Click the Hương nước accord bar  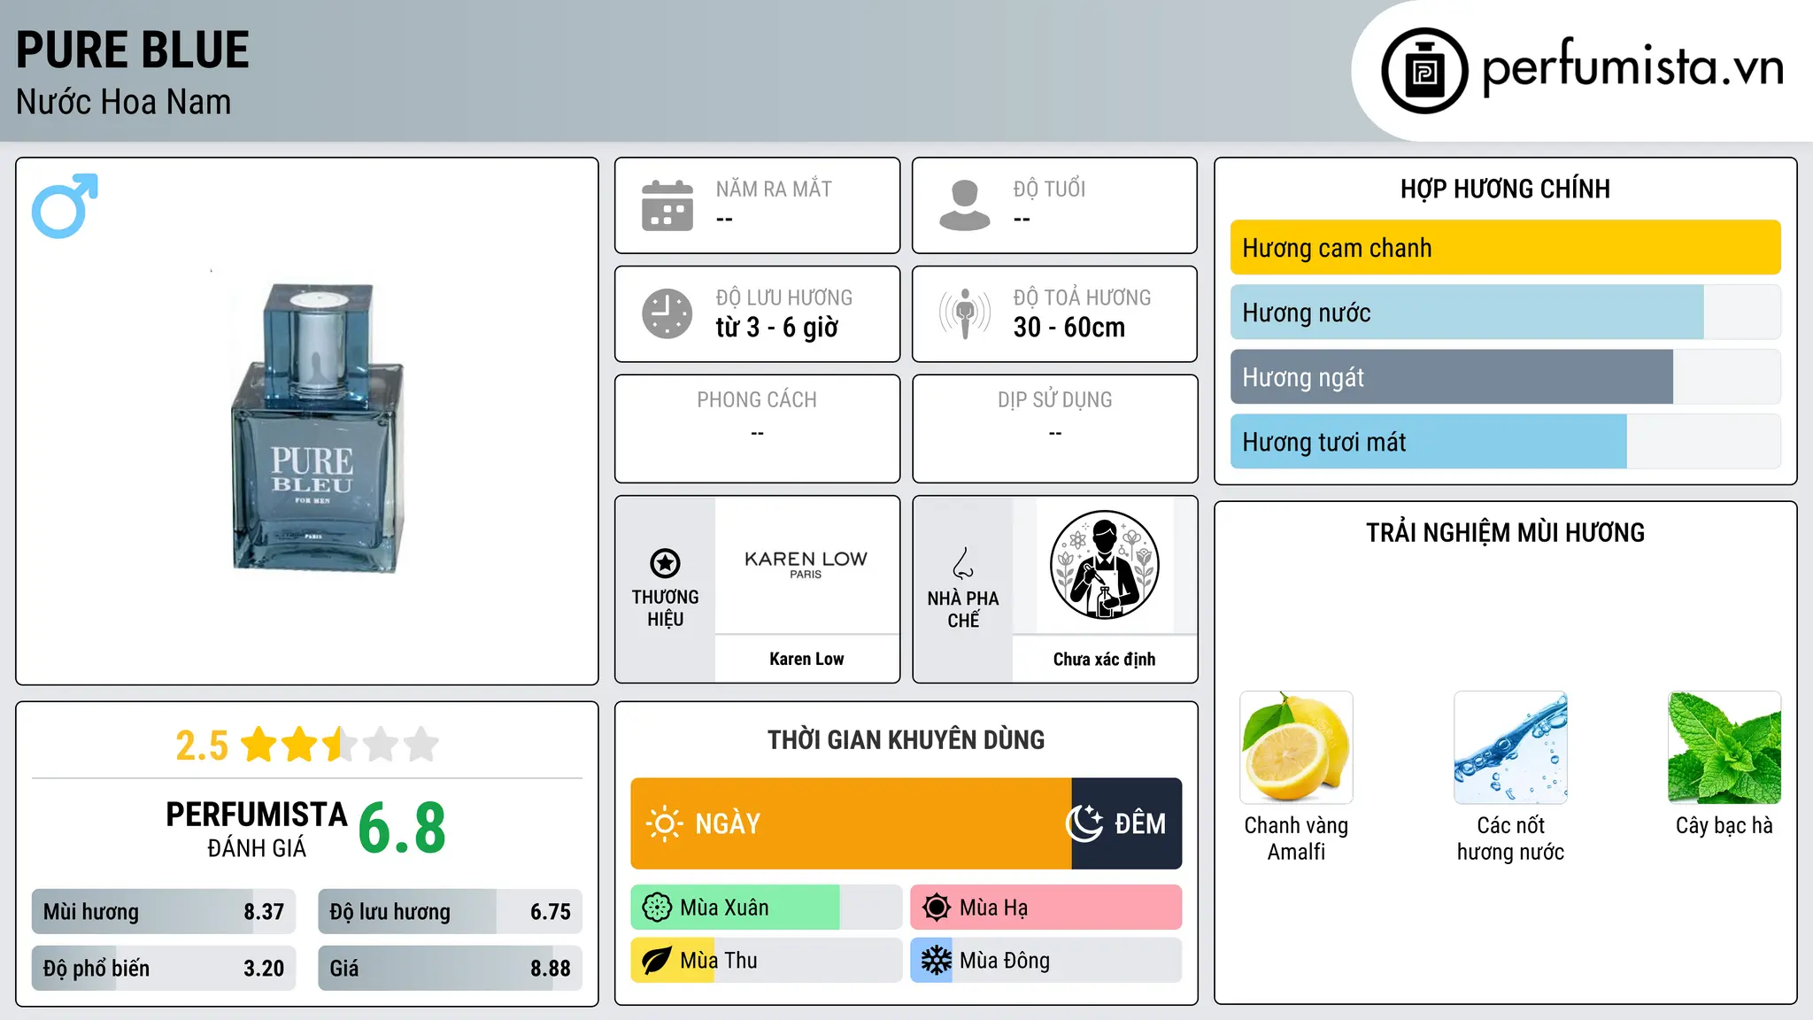point(1505,313)
